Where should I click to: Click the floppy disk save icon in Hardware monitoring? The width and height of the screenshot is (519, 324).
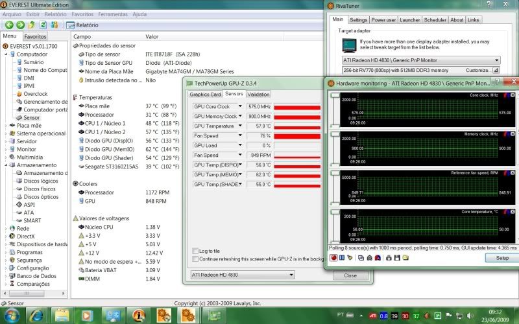pyautogui.click(x=397, y=257)
